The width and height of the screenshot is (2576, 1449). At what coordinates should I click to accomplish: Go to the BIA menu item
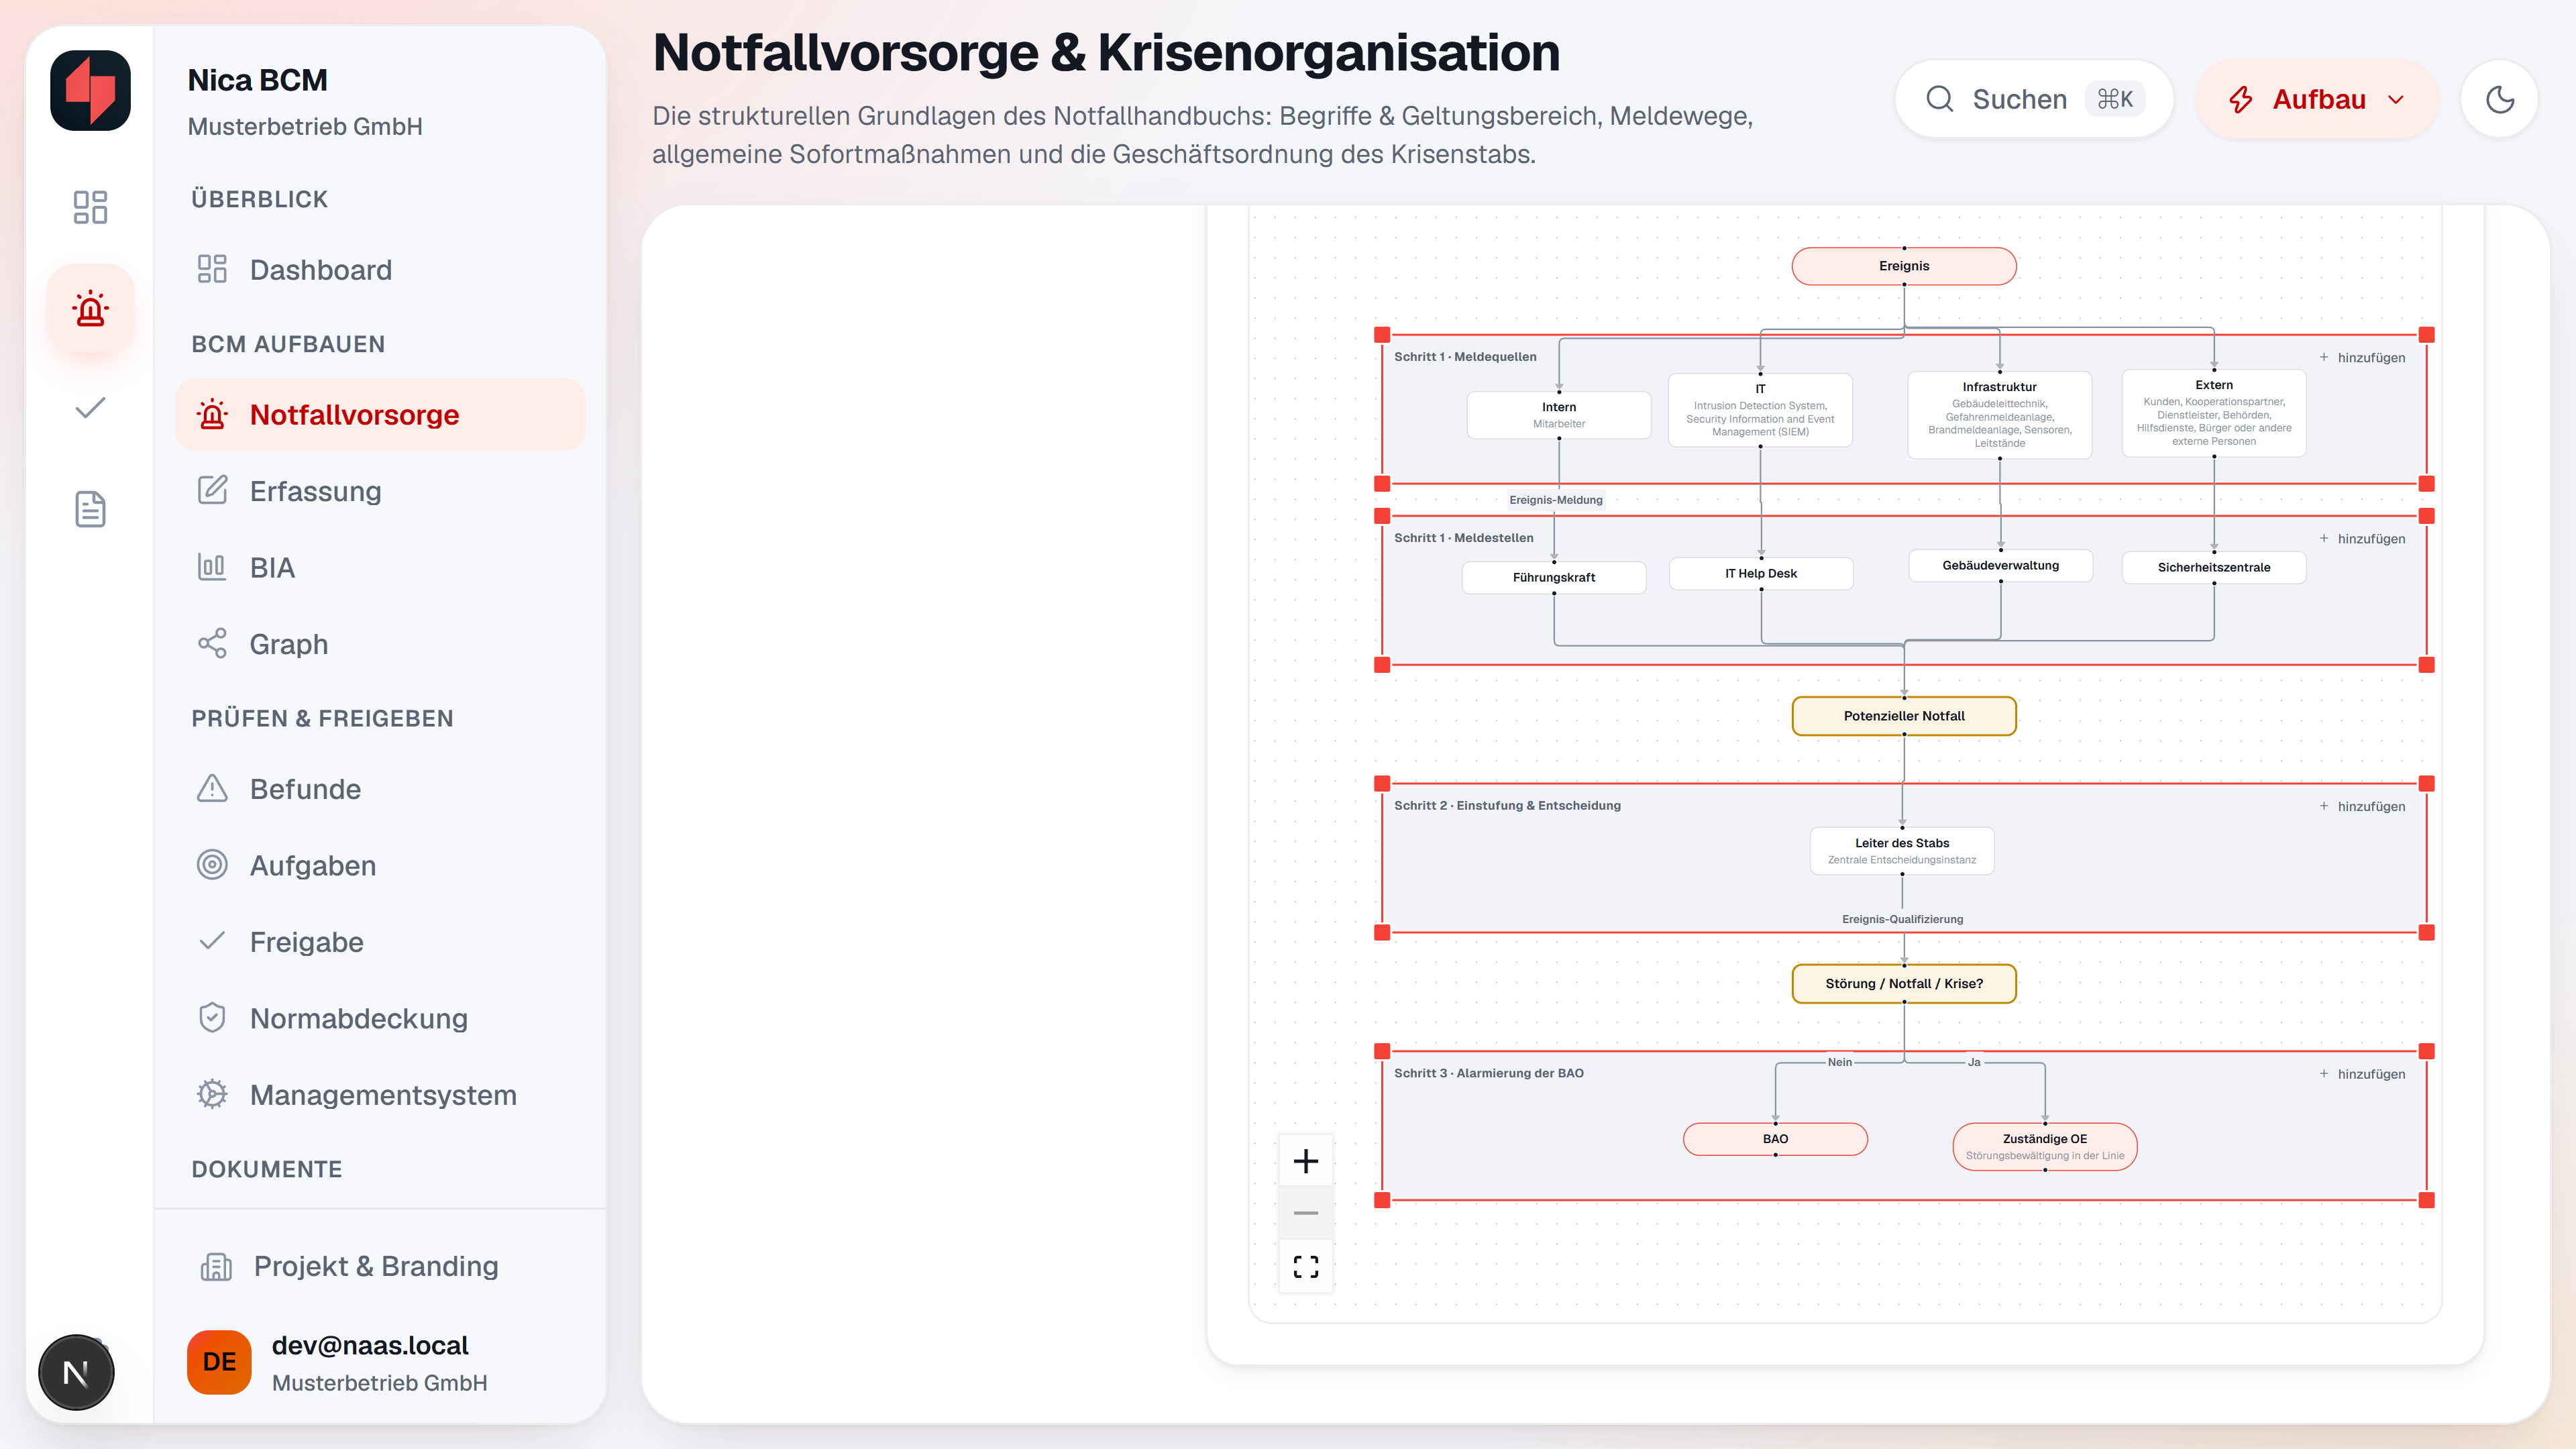coord(380,567)
